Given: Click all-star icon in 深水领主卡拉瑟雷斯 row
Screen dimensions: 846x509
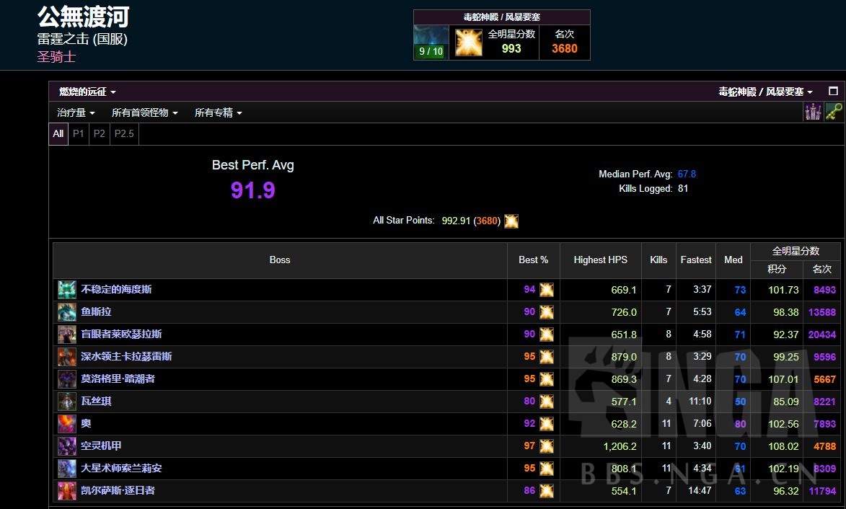Looking at the screenshot, I should (547, 357).
